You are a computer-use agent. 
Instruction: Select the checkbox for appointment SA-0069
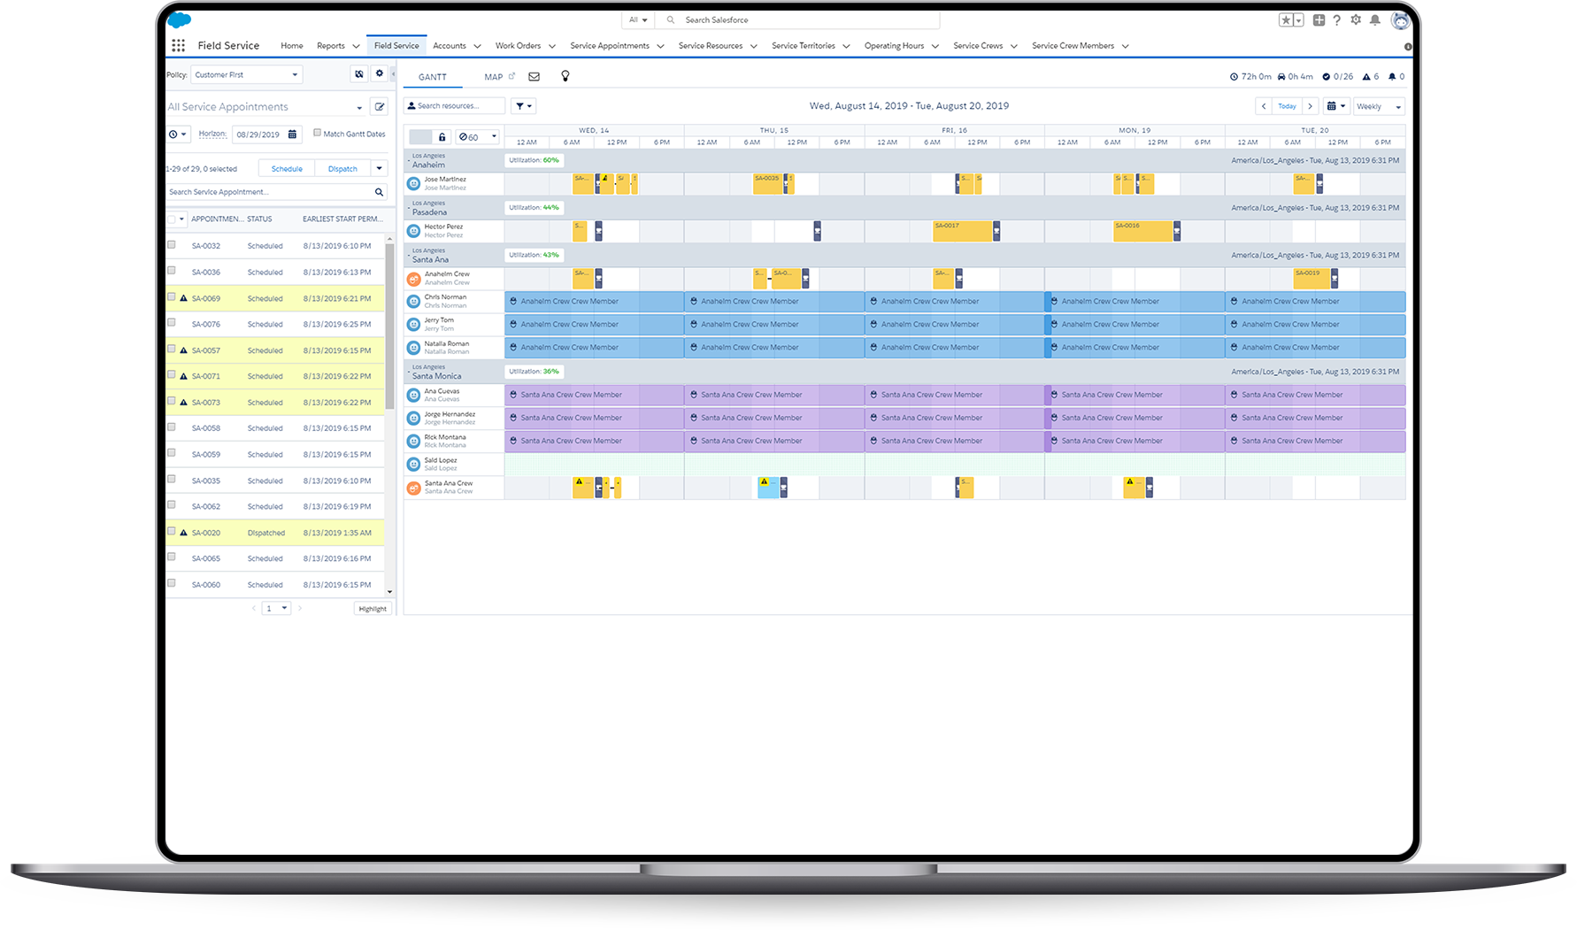click(172, 297)
